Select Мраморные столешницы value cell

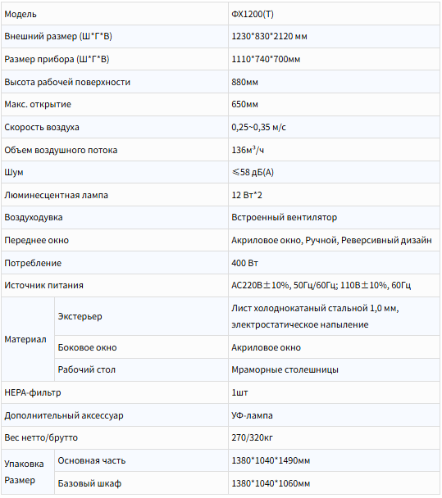(x=335, y=370)
